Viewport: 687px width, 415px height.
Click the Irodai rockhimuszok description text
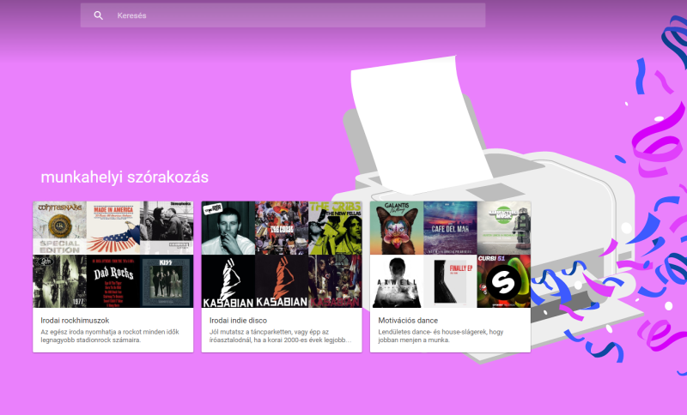(110, 336)
